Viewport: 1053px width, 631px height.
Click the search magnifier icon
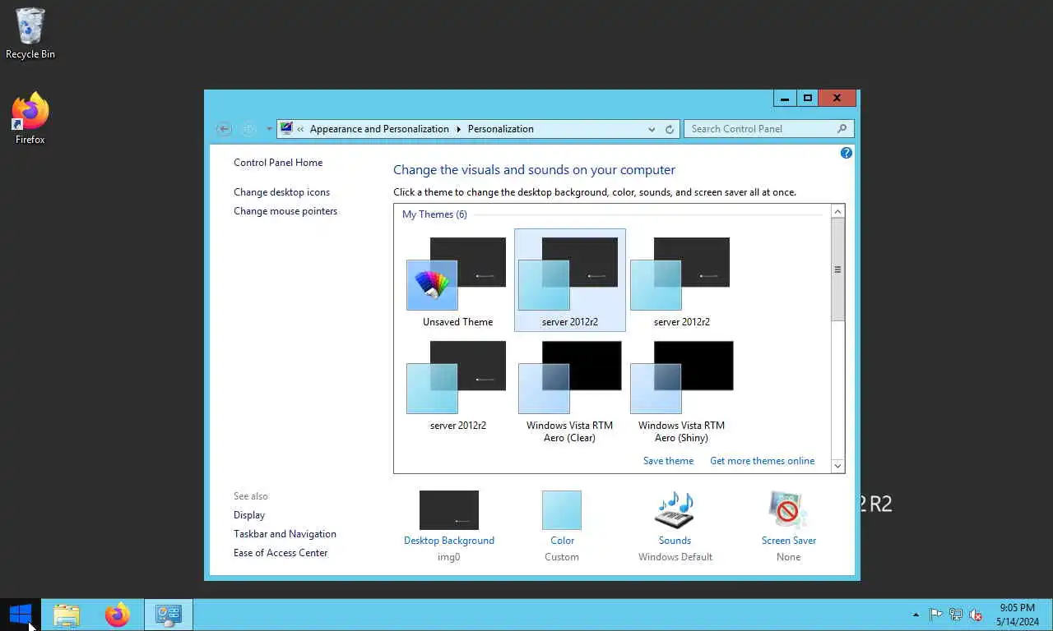(842, 129)
